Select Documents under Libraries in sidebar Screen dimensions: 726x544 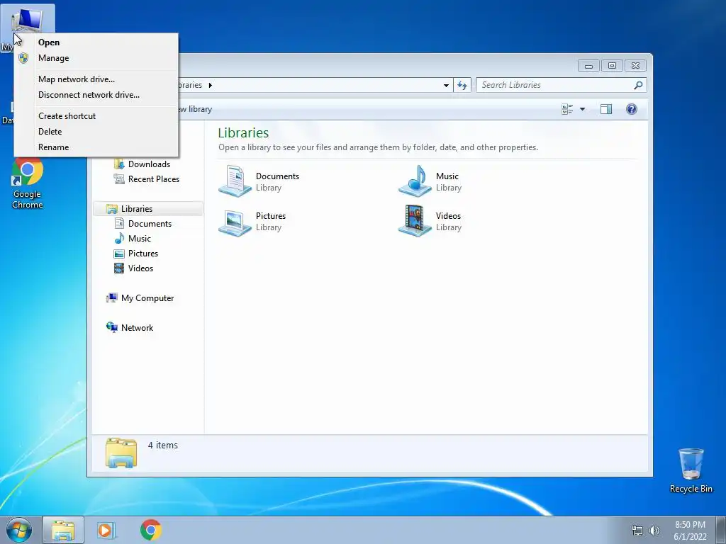(143, 223)
